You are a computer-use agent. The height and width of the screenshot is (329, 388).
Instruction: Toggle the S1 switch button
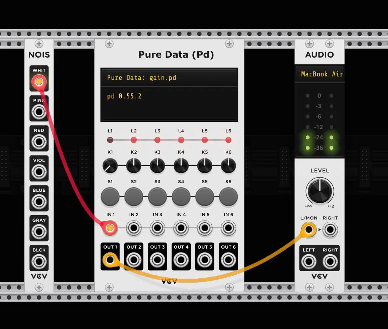tap(110, 197)
